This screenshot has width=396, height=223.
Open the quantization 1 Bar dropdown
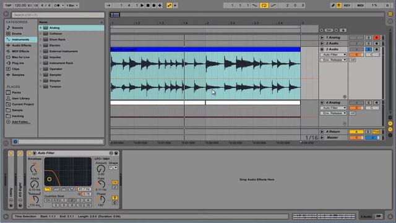(x=72, y=6)
